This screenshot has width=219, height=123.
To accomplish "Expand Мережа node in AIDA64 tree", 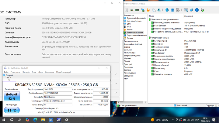I will click(127, 58).
